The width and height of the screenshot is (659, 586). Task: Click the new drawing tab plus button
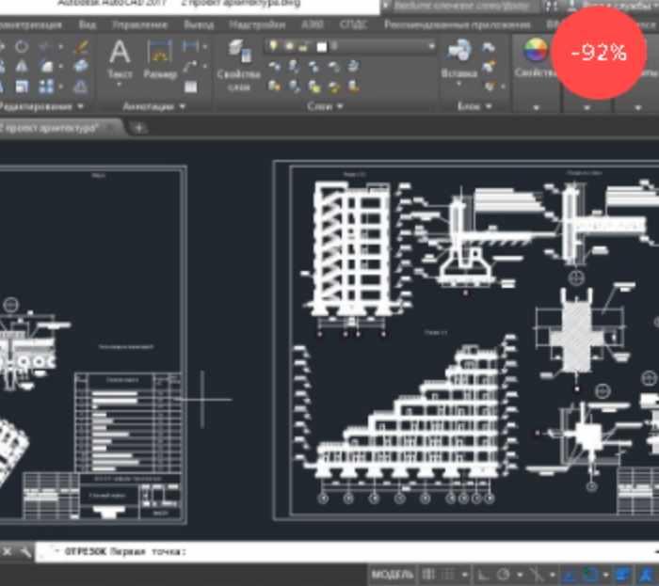click(x=139, y=128)
